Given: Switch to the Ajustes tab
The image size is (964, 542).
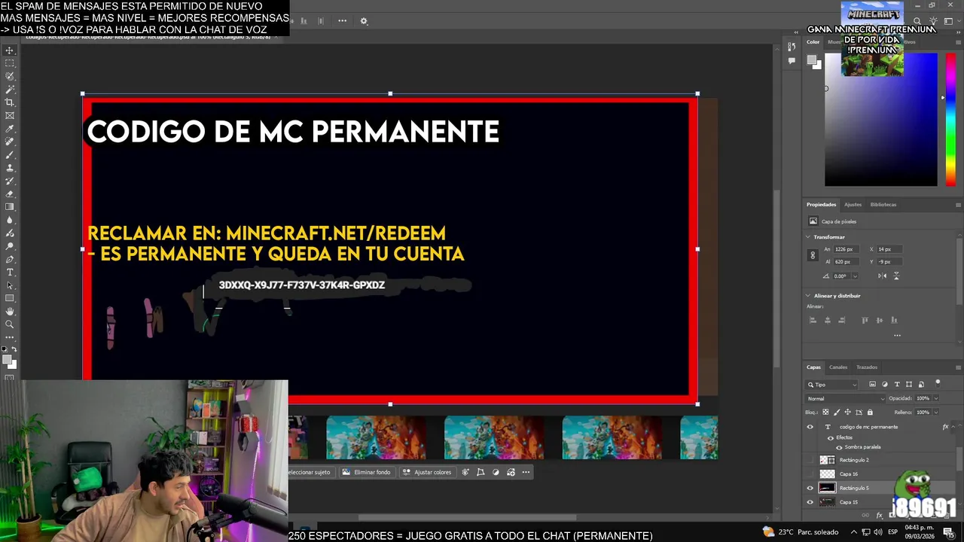Looking at the screenshot, I should pos(853,205).
